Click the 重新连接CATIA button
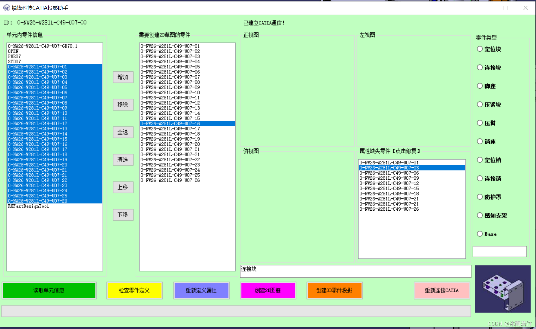 pos(442,290)
